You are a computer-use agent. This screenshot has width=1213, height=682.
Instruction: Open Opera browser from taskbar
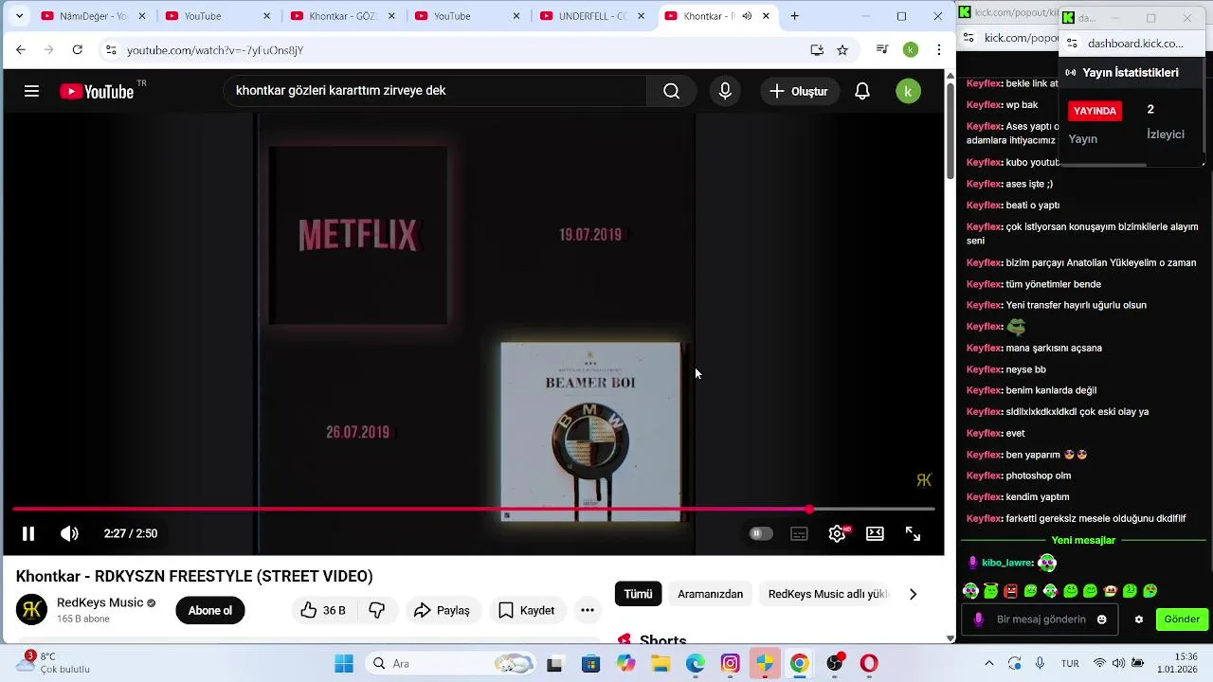pyautogui.click(x=869, y=663)
